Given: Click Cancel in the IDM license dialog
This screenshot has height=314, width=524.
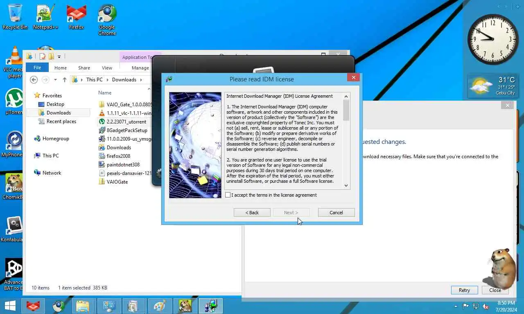Looking at the screenshot, I should tap(336, 213).
